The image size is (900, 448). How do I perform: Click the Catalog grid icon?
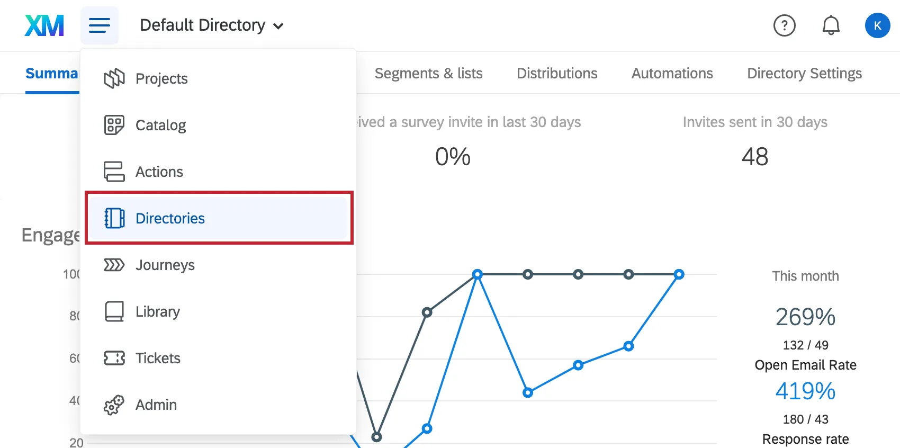click(114, 125)
